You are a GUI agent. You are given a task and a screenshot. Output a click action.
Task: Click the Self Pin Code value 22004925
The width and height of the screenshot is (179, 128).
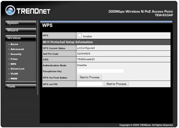click(84, 54)
